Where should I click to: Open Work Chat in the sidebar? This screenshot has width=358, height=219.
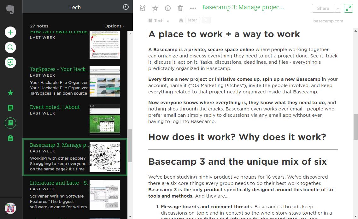click(10, 62)
